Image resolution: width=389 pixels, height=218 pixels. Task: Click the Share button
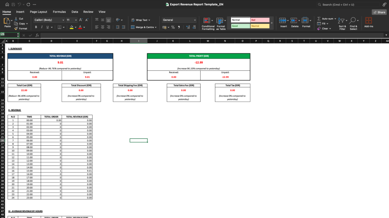click(x=379, y=12)
